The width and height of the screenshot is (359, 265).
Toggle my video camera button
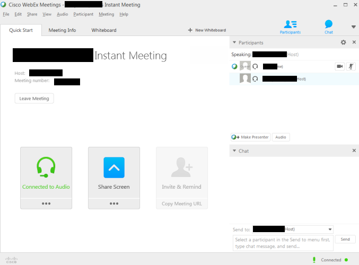[340, 66]
